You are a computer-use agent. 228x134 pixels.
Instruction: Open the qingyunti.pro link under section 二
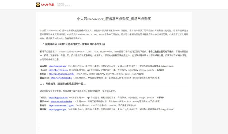(58, 109)
